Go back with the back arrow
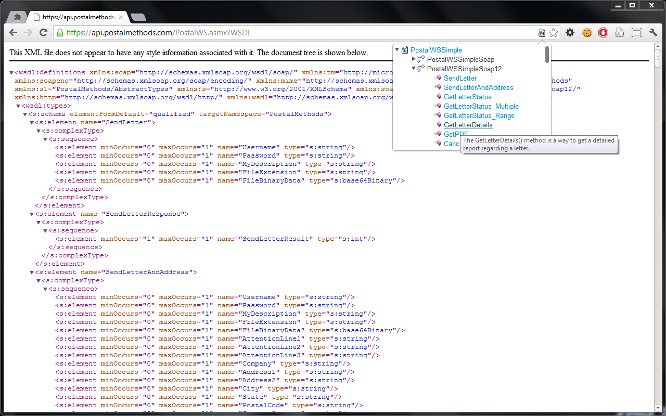 tap(14, 33)
